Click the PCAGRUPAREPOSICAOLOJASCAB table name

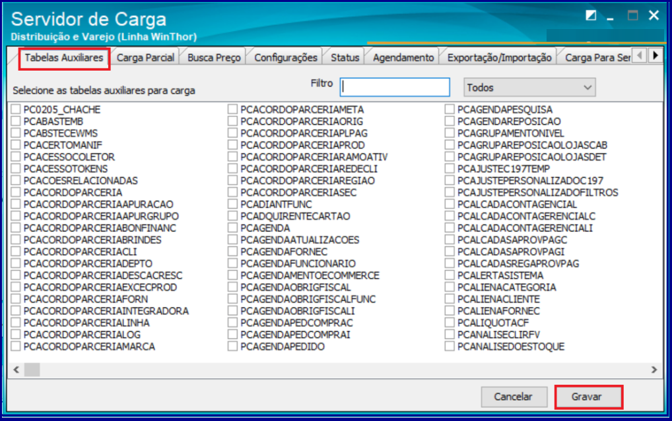(532, 145)
